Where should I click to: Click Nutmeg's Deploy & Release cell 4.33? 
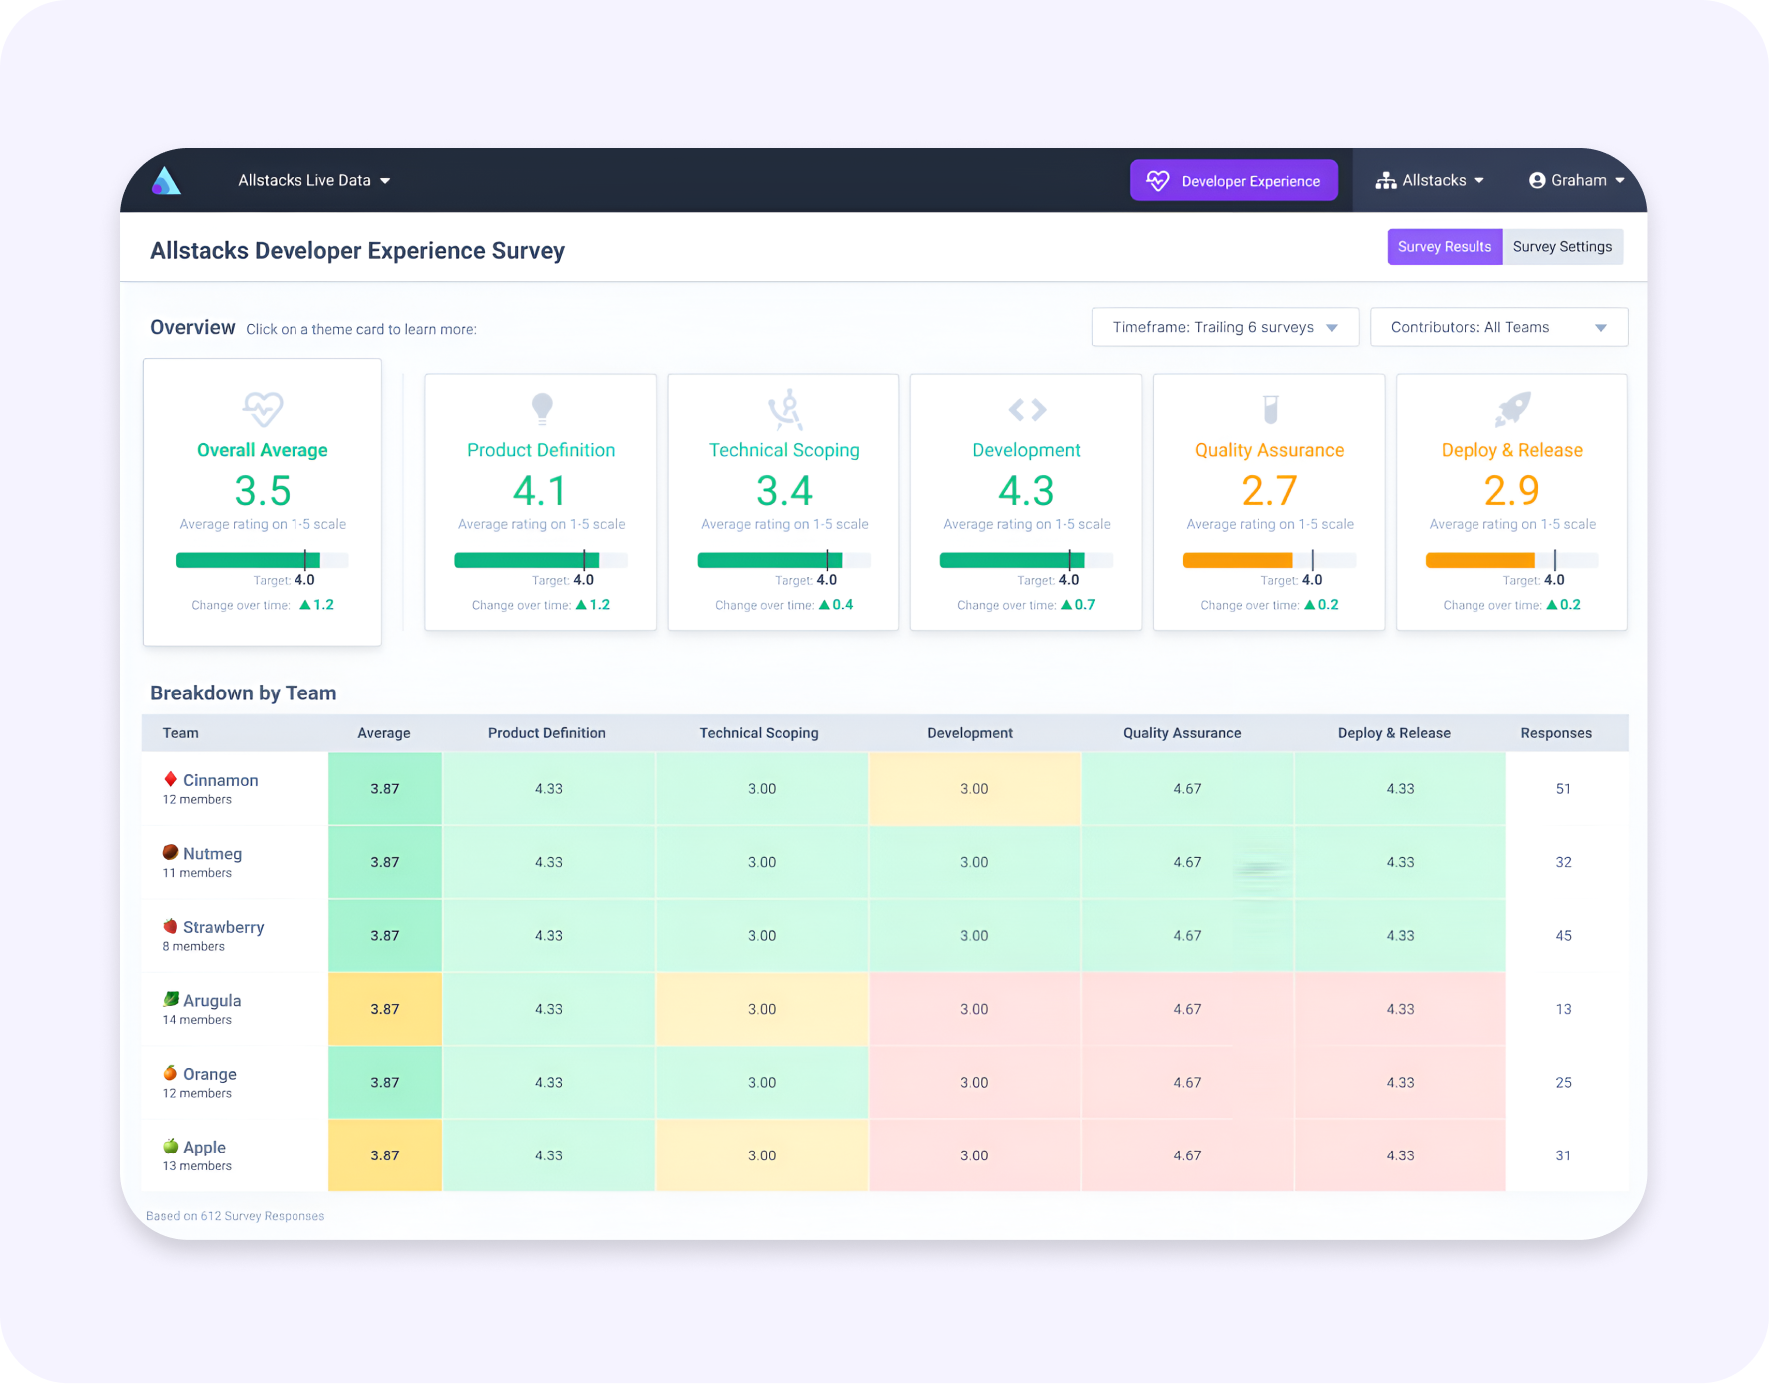pos(1401,862)
